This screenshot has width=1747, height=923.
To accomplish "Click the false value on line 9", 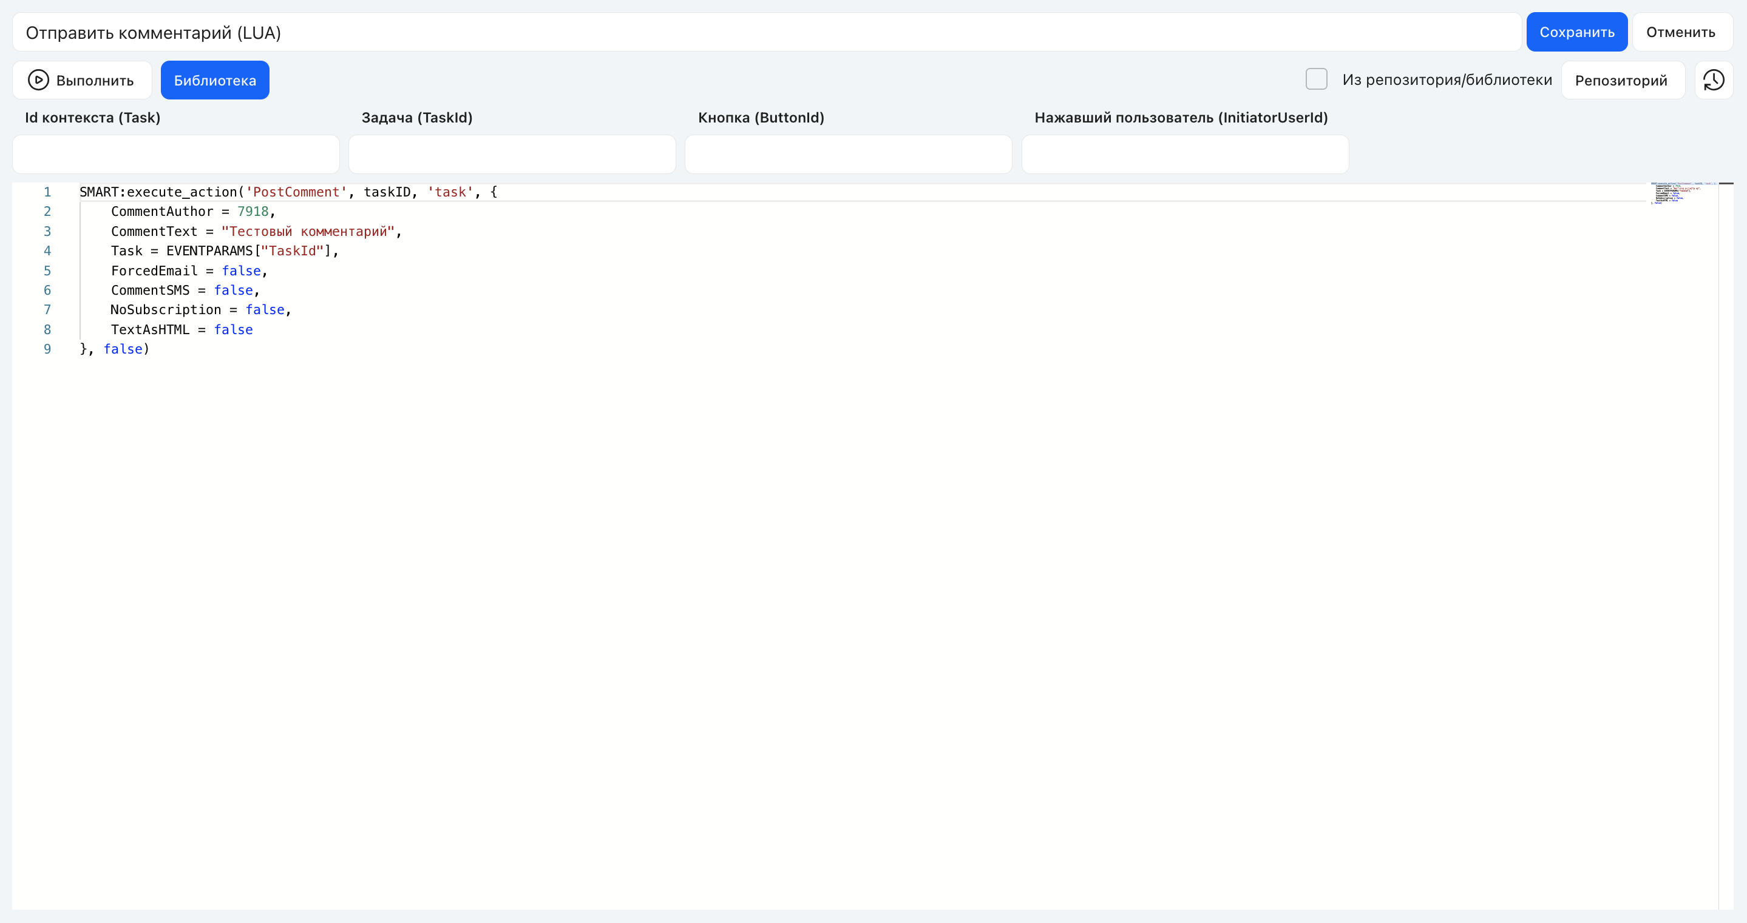I will coord(123,349).
